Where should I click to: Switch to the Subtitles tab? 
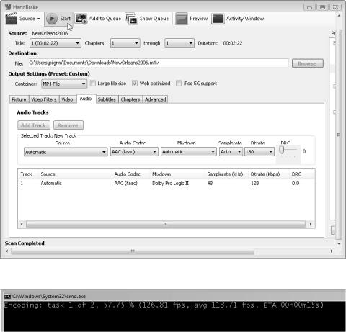pos(107,99)
